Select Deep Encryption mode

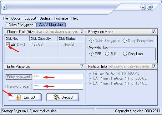click(x=124, y=41)
